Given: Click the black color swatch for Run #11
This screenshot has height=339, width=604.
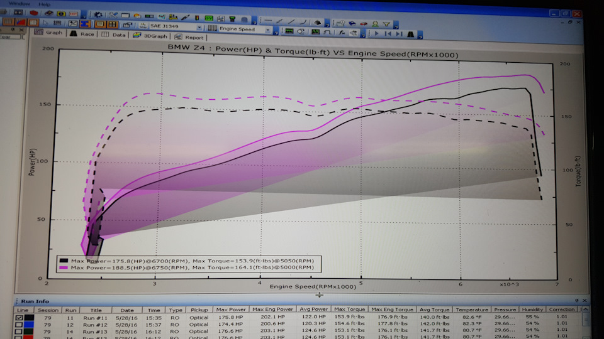Looking at the screenshot, I should [x=30, y=318].
